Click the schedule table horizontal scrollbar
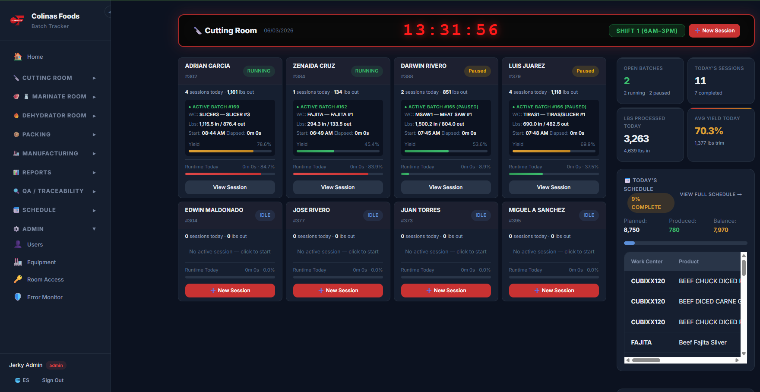Viewport: 760px width, 392px height. click(x=646, y=360)
